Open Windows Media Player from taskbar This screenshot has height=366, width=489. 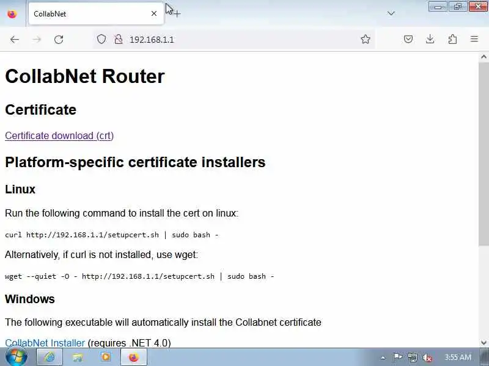(106, 357)
